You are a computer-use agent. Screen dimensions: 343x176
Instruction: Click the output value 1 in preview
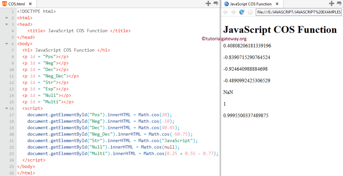pyautogui.click(x=224, y=104)
